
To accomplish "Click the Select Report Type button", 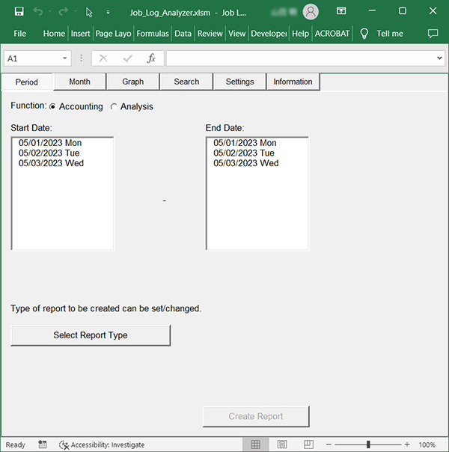I will [x=91, y=335].
